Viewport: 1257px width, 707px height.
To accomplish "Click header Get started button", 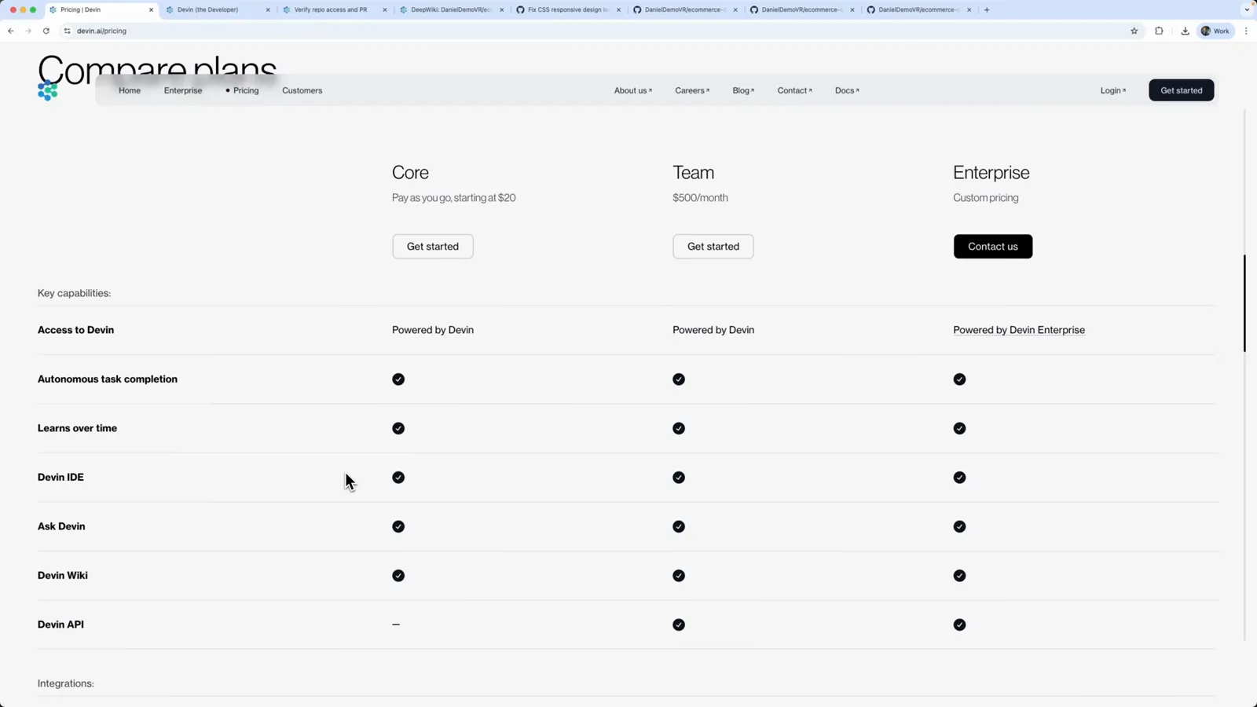I will tap(1181, 90).
